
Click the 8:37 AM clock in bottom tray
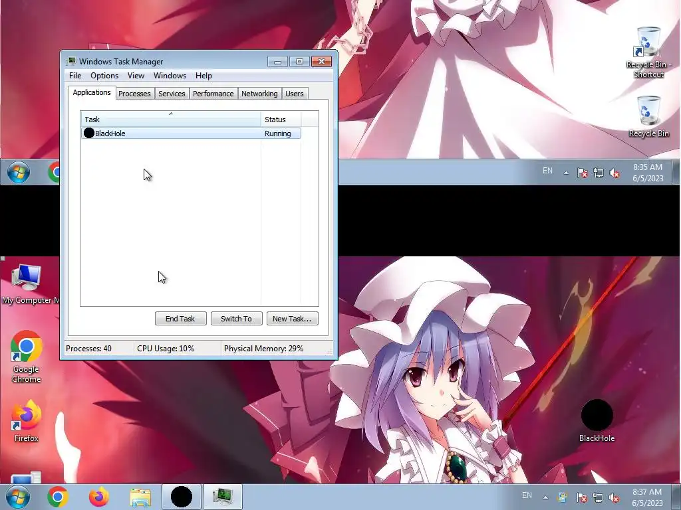[x=648, y=497]
